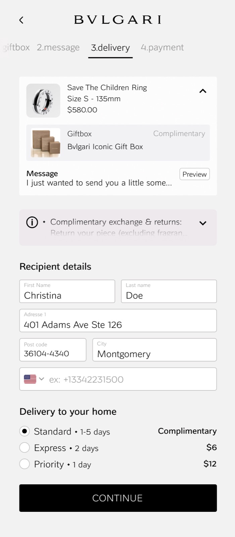Edit the Post code field
The height and width of the screenshot is (537, 235).
pyautogui.click(x=53, y=350)
